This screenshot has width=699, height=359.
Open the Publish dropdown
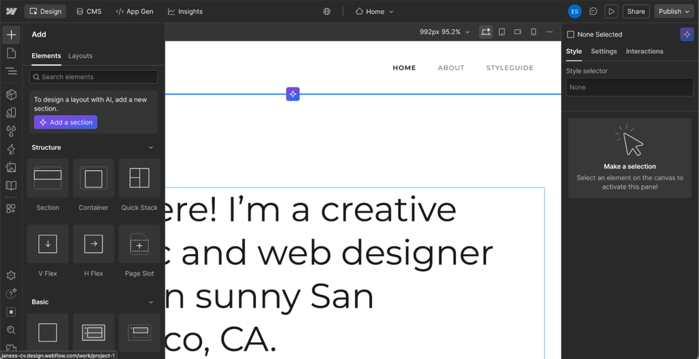coord(674,12)
